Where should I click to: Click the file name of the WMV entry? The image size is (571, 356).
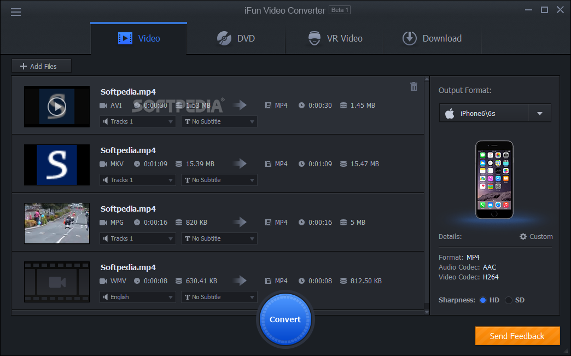[x=128, y=267]
